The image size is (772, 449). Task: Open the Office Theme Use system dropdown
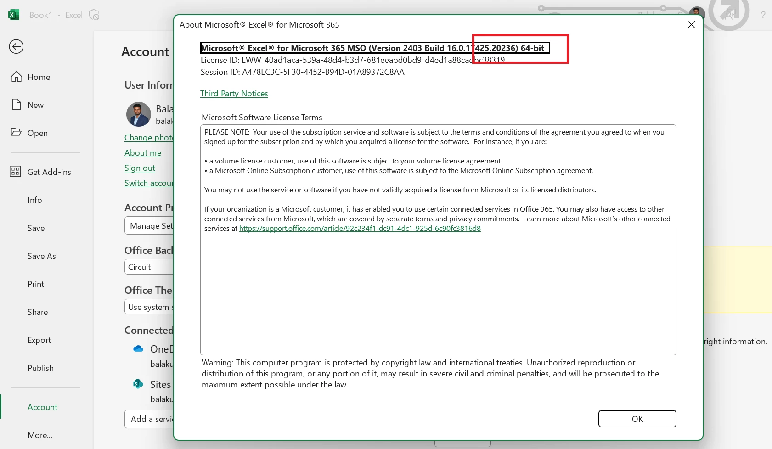[x=149, y=307]
